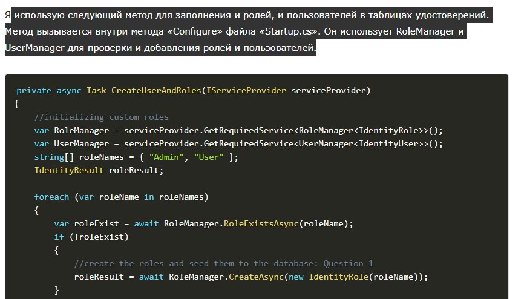Click the 'roleResult = await RoleManager.CreateAsync' line
Viewport: 527px width, 299px height.
251,277
